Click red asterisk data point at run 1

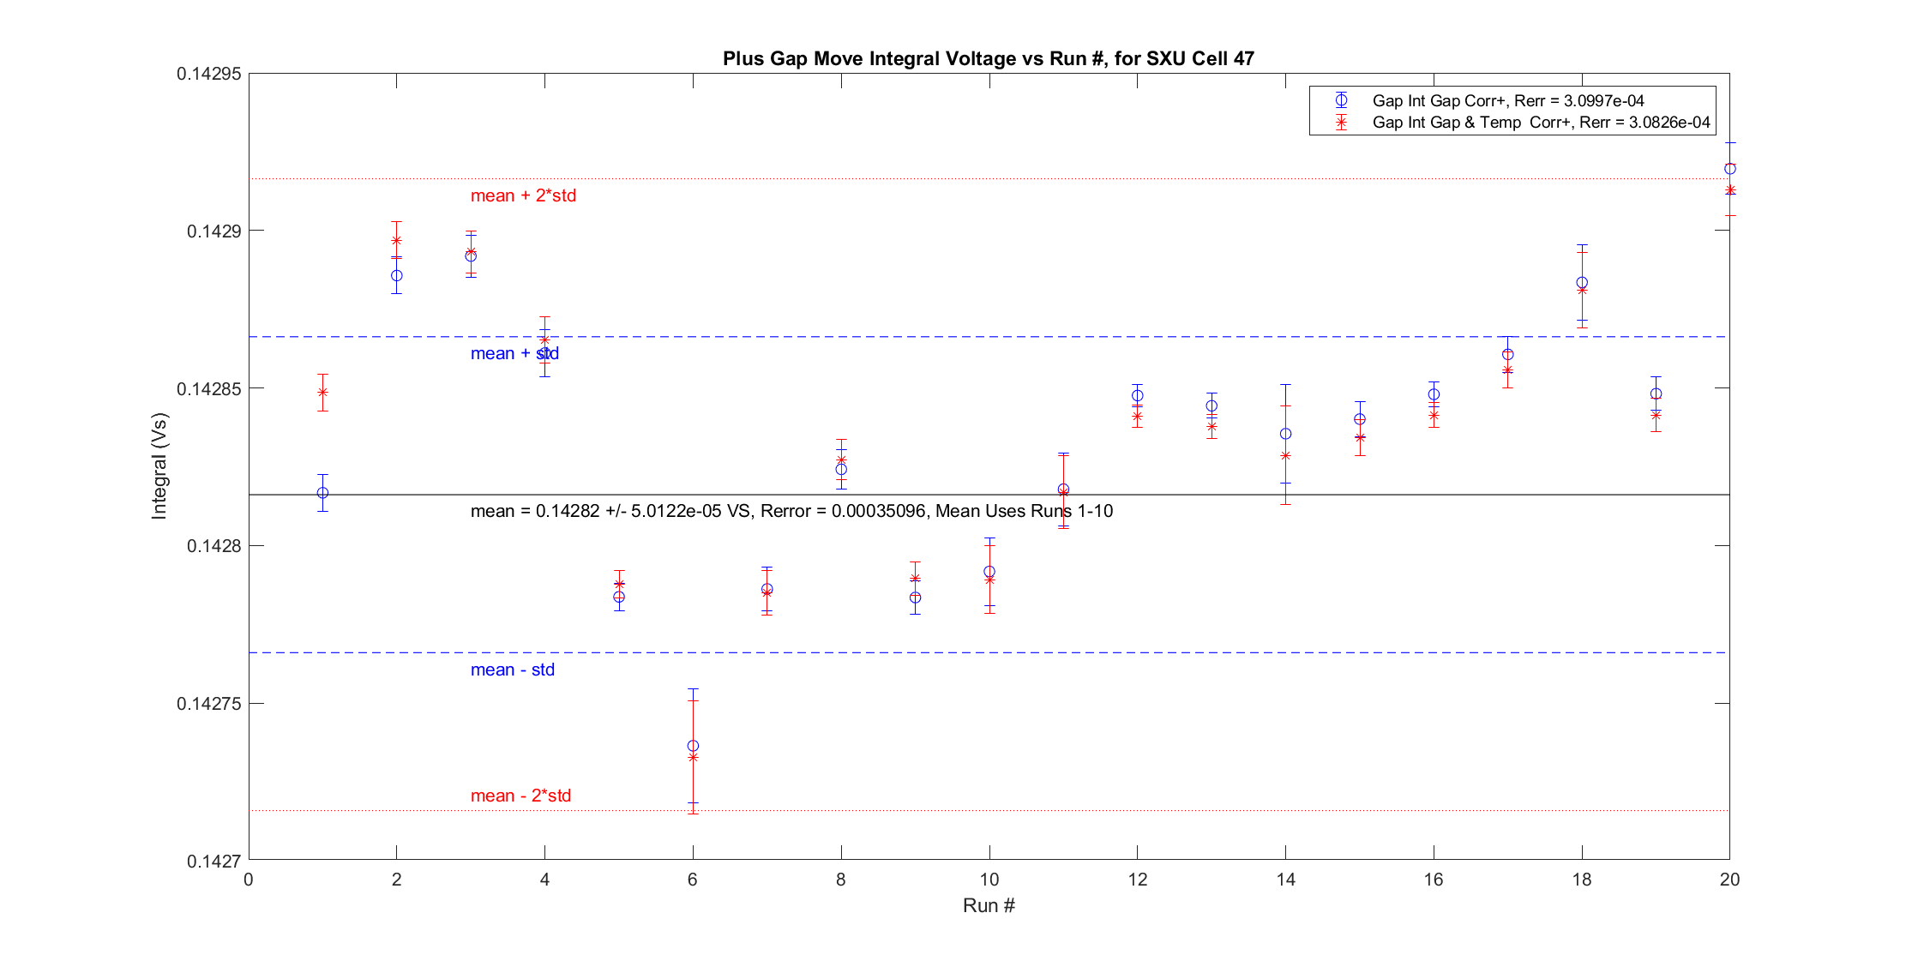click(x=322, y=392)
